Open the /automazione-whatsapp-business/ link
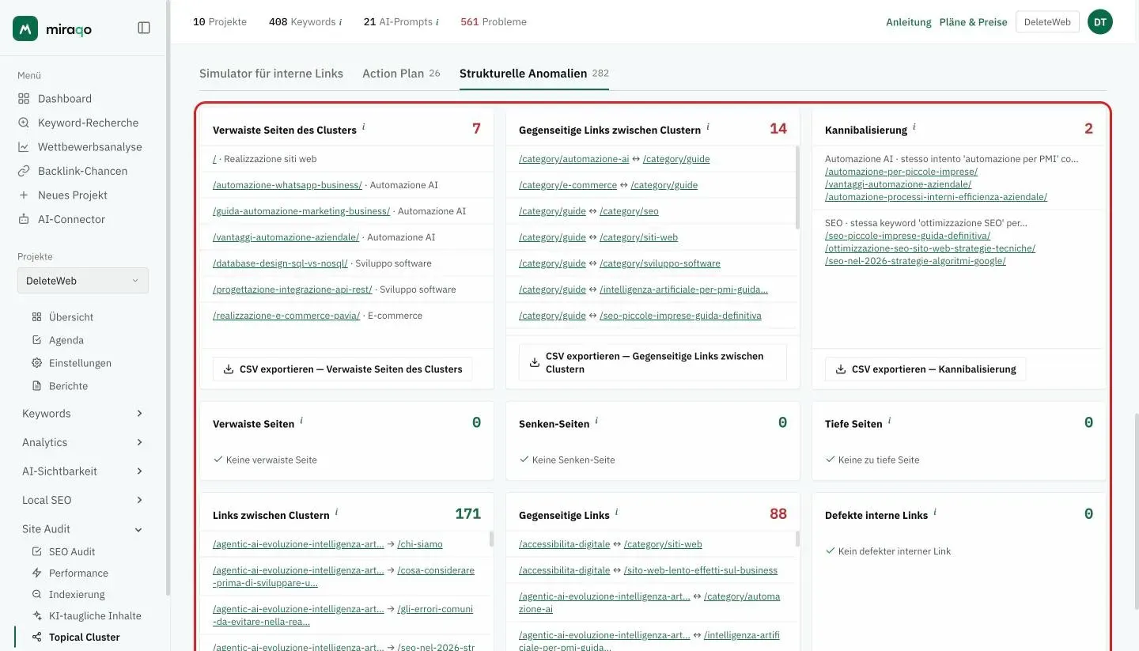 pos(287,185)
